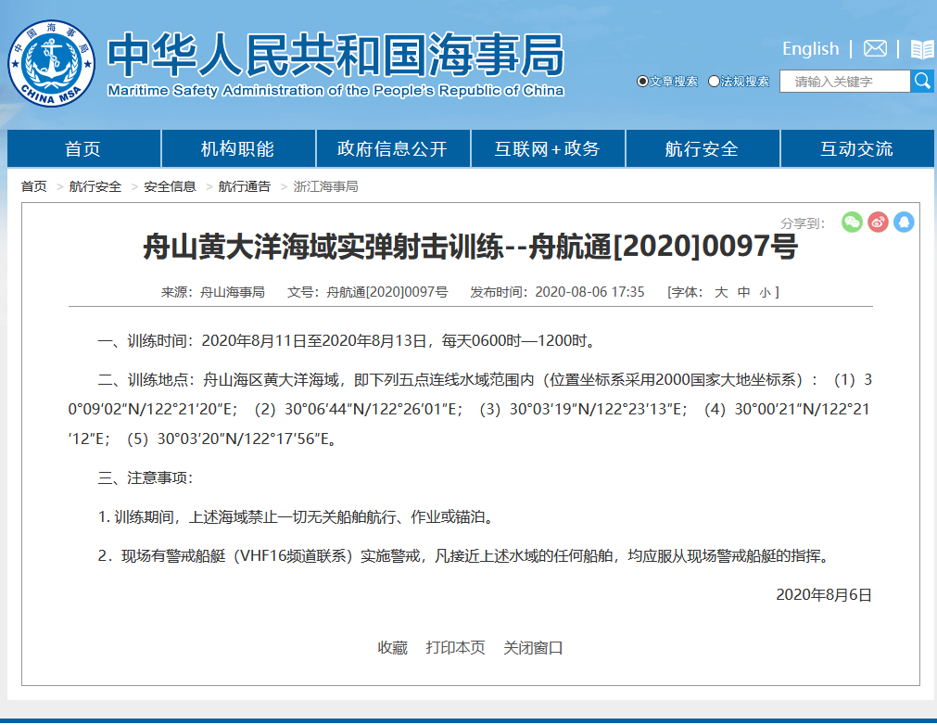Click the 中华人民共和国海事局 site title

pos(336,55)
